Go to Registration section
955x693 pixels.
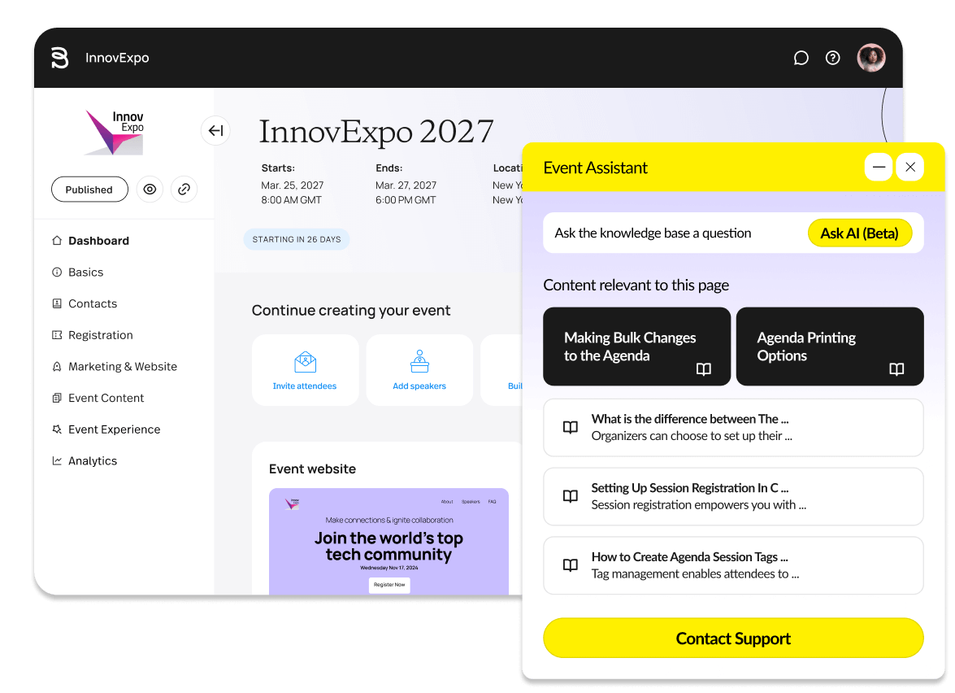coord(100,335)
